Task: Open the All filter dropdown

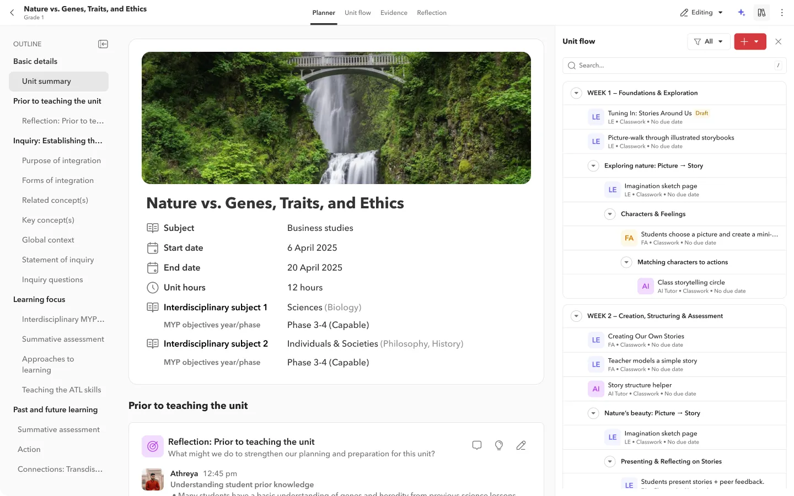Action: point(709,41)
